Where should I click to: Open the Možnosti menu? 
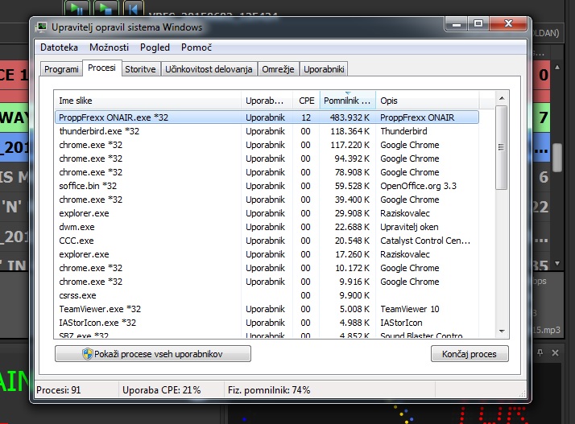(109, 47)
